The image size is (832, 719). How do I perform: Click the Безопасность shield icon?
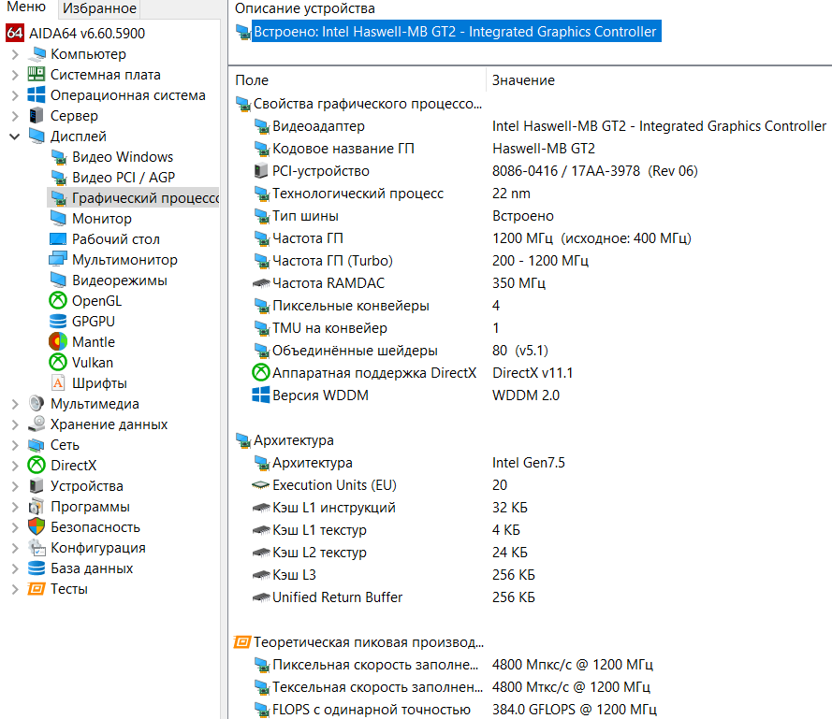pyautogui.click(x=36, y=526)
